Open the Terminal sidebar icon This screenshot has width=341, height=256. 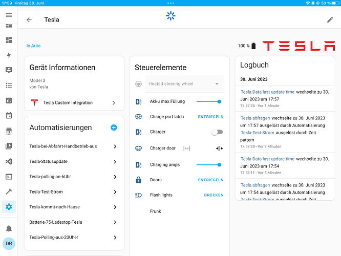click(9, 177)
